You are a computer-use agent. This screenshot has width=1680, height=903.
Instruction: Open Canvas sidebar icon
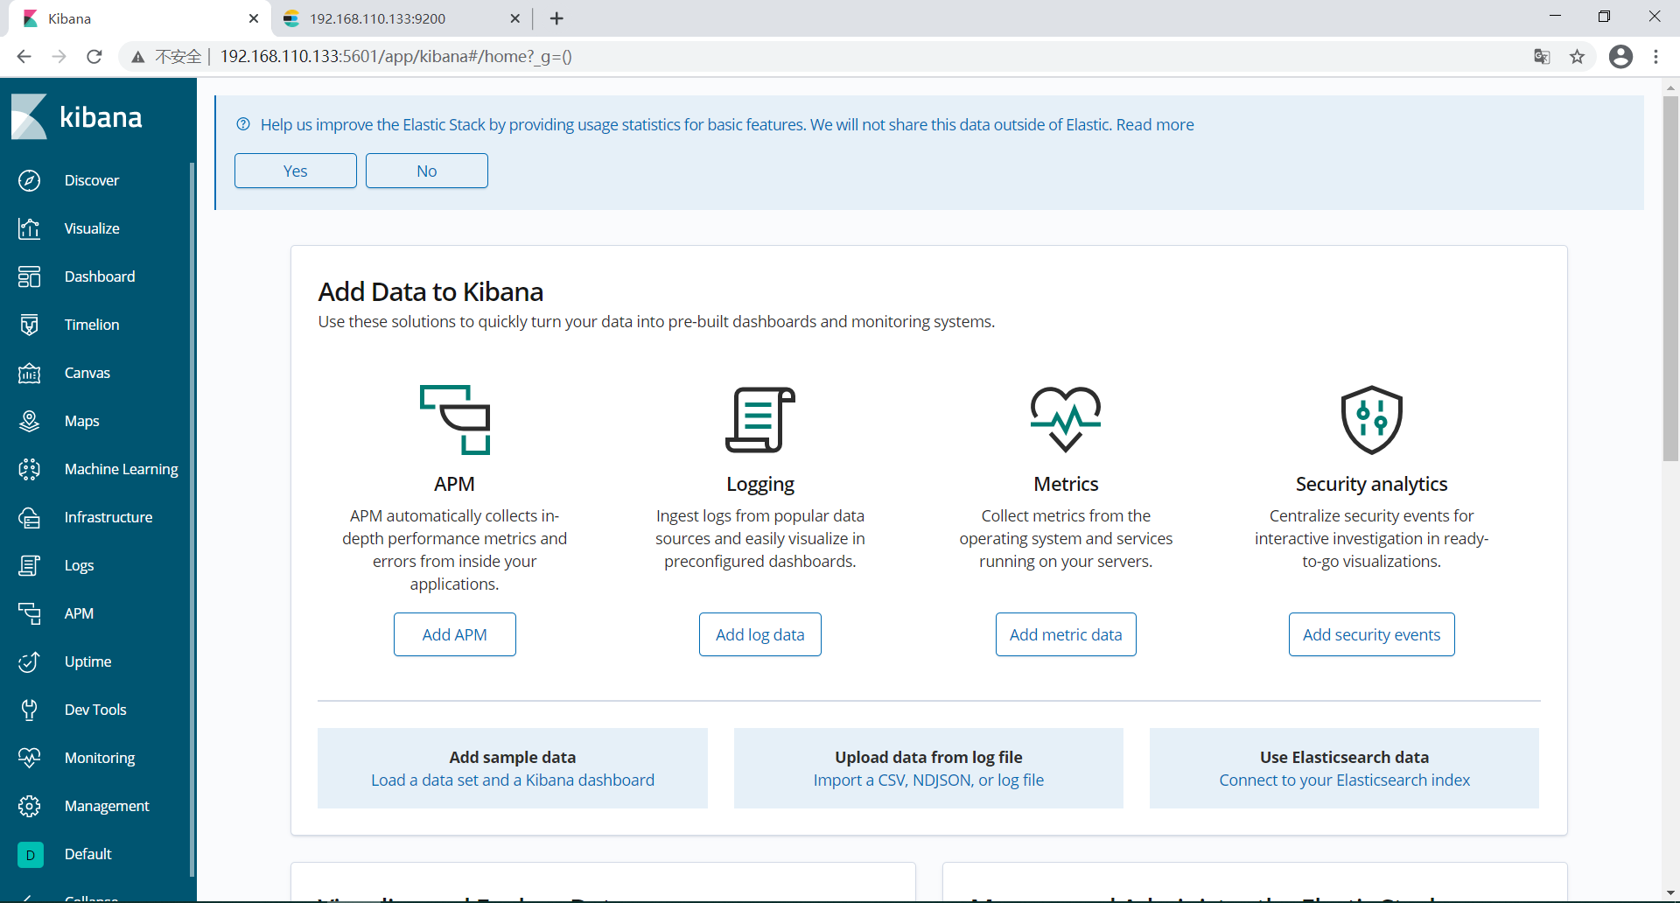coord(30,373)
